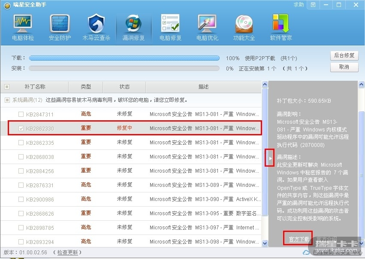This screenshot has height=259, width=365.
Task: Click the MS13-095 description in KB2868626 row
Action: tap(205, 213)
